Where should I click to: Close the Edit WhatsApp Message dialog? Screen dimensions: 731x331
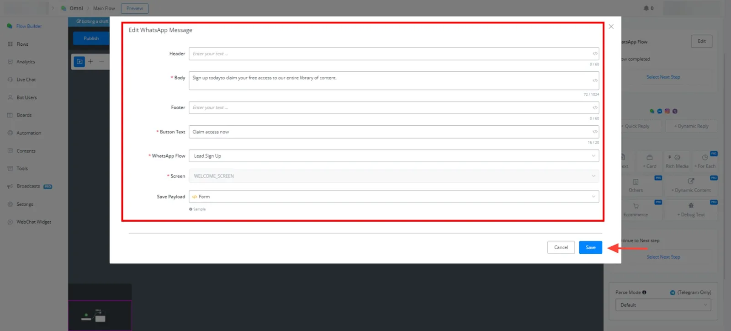click(x=611, y=27)
